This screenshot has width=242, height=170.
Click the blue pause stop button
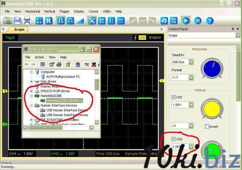[x=198, y=20]
